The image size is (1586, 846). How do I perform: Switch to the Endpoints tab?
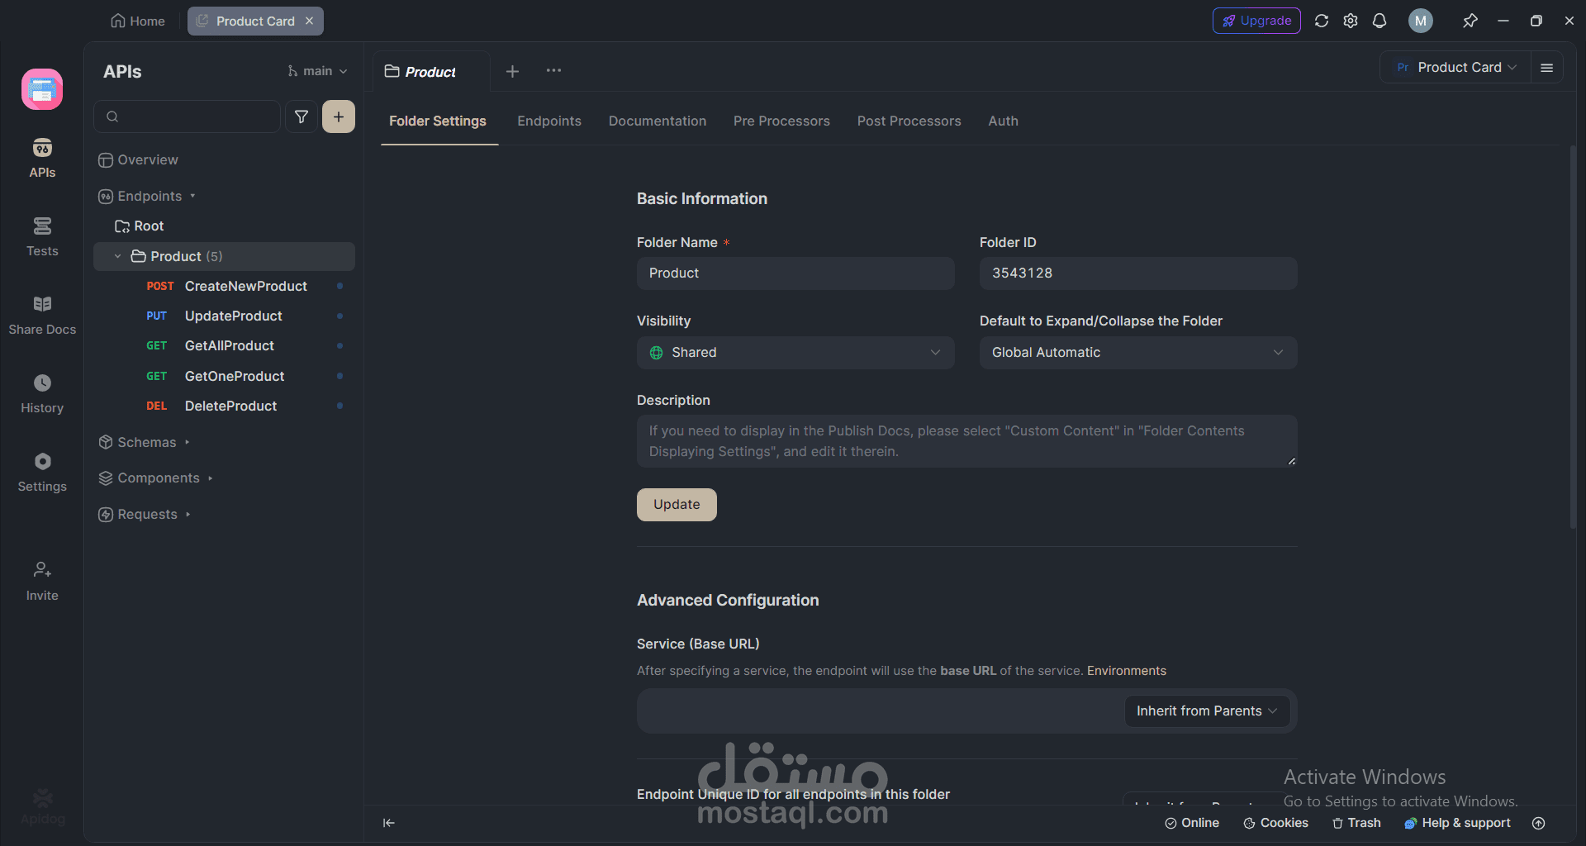tap(549, 121)
